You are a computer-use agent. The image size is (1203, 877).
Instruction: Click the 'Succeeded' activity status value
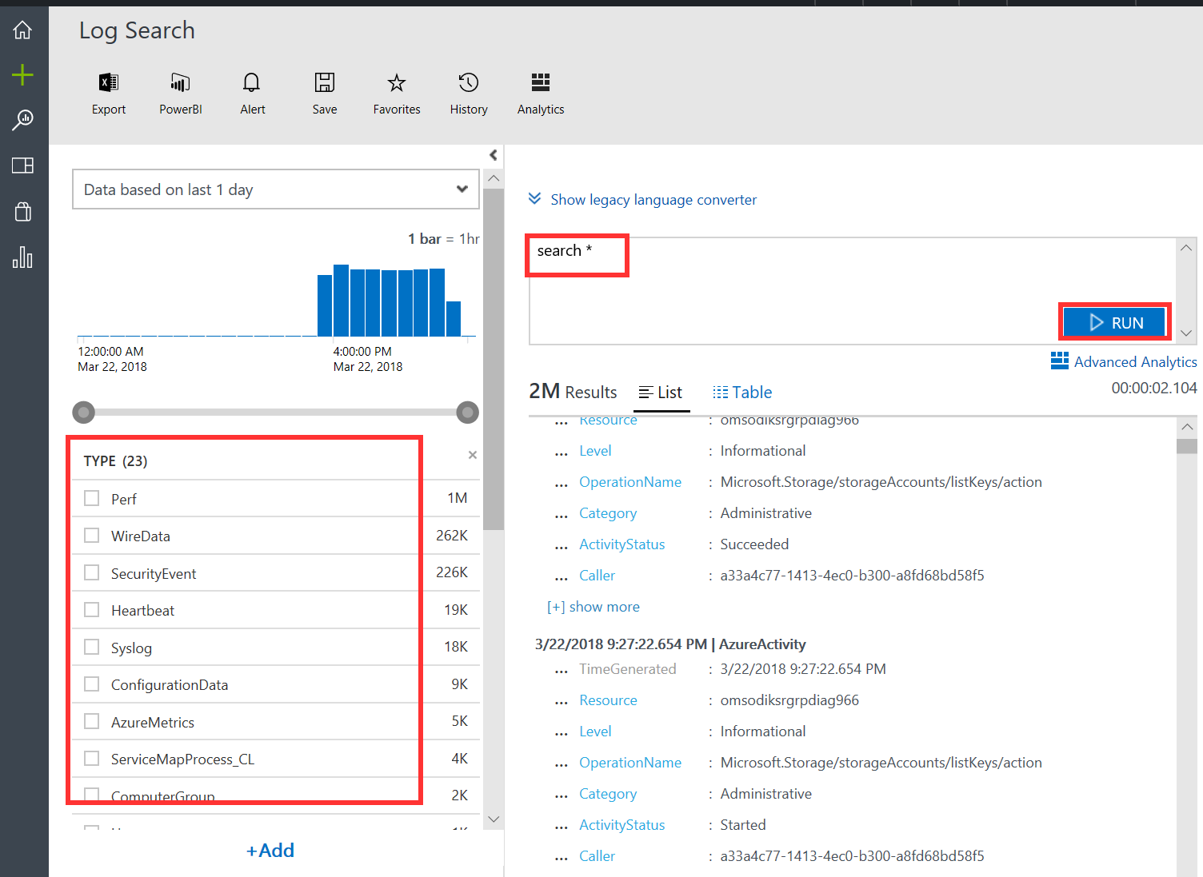[x=754, y=544]
